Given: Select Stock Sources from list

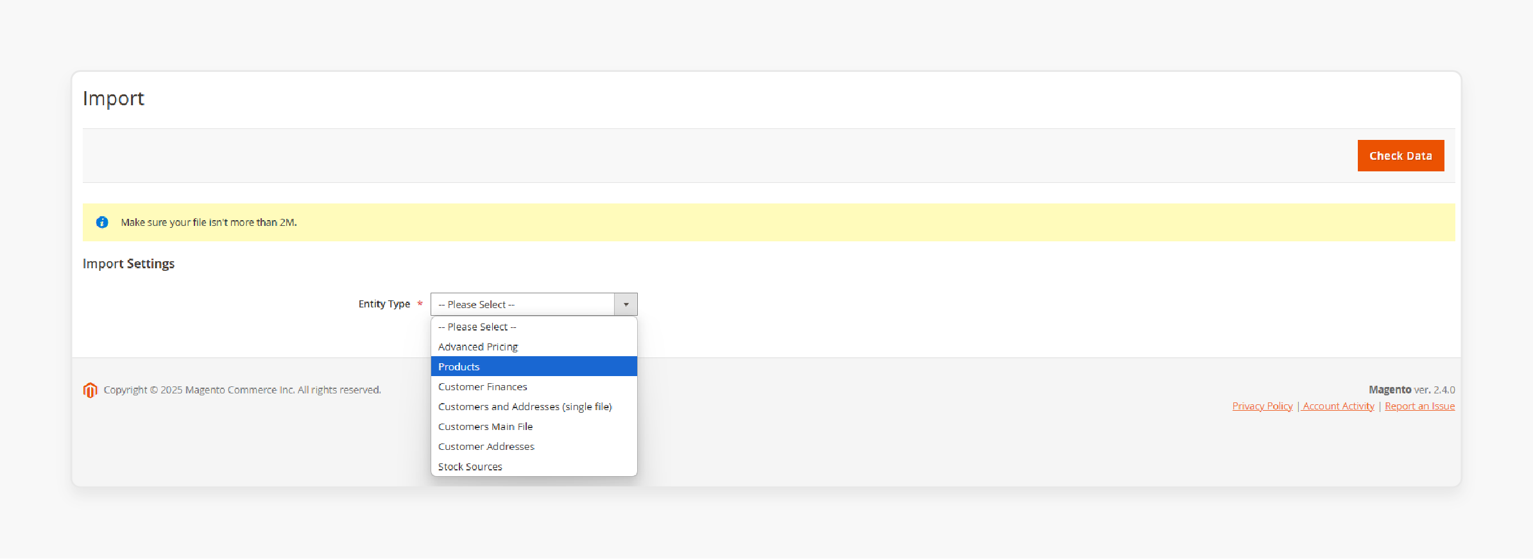Looking at the screenshot, I should [534, 467].
